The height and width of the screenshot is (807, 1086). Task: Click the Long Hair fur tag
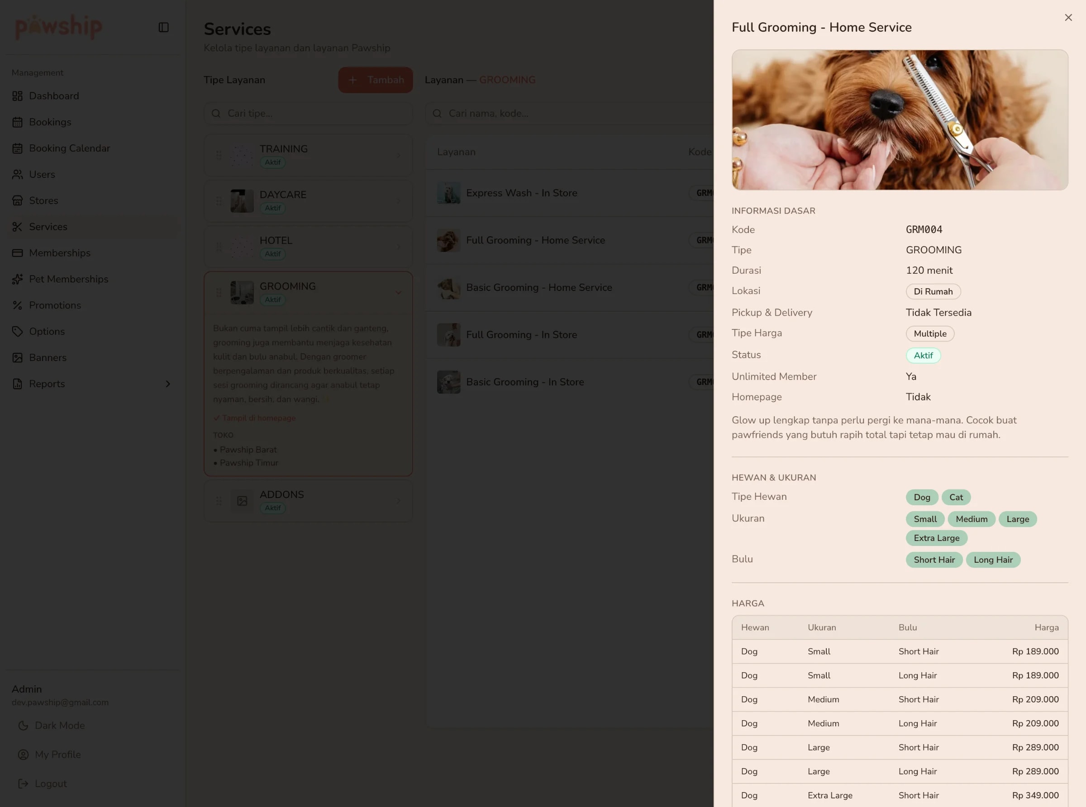(x=993, y=560)
